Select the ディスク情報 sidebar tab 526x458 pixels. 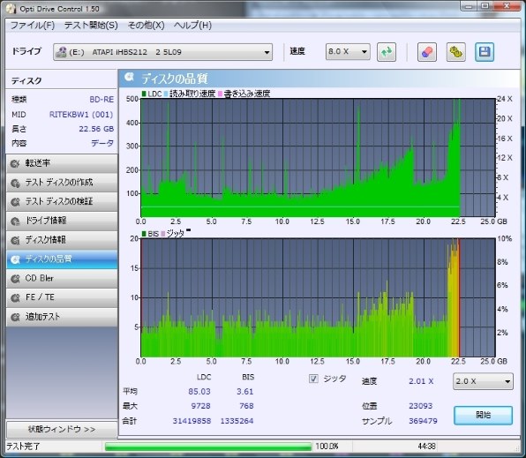click(62, 240)
